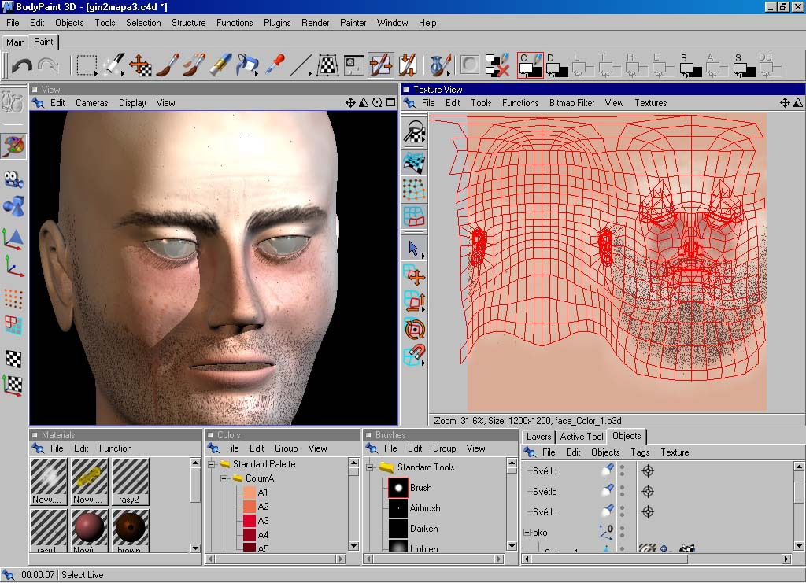Toggle the Color channel C button
806x583 pixels.
[x=530, y=66]
